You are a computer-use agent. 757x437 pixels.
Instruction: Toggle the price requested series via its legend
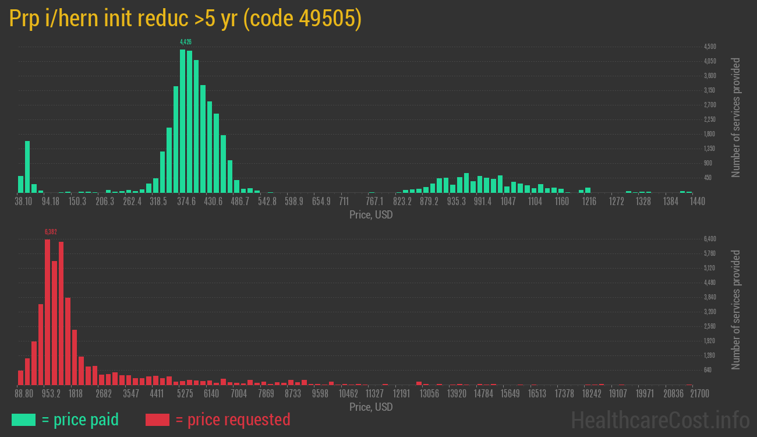click(x=233, y=420)
